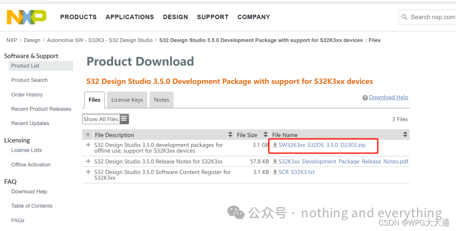Switch to the Files tab
The height and width of the screenshot is (231, 456).
tap(94, 100)
